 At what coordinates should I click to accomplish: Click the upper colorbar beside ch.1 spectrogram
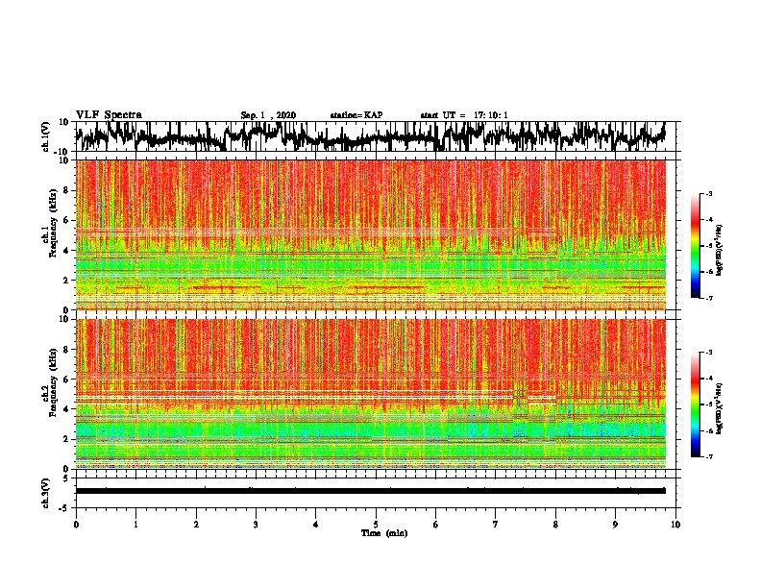pyautogui.click(x=695, y=246)
